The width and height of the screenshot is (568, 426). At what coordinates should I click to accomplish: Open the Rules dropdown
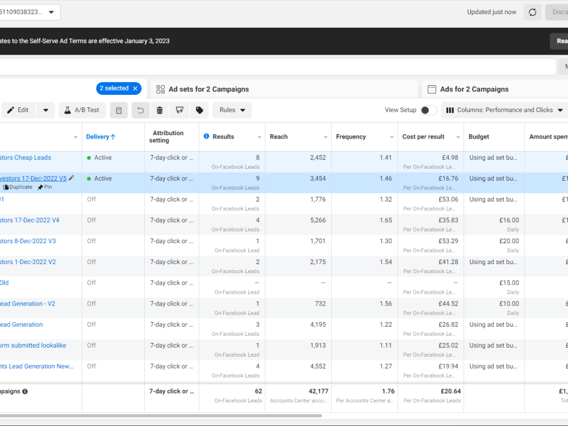click(x=232, y=110)
